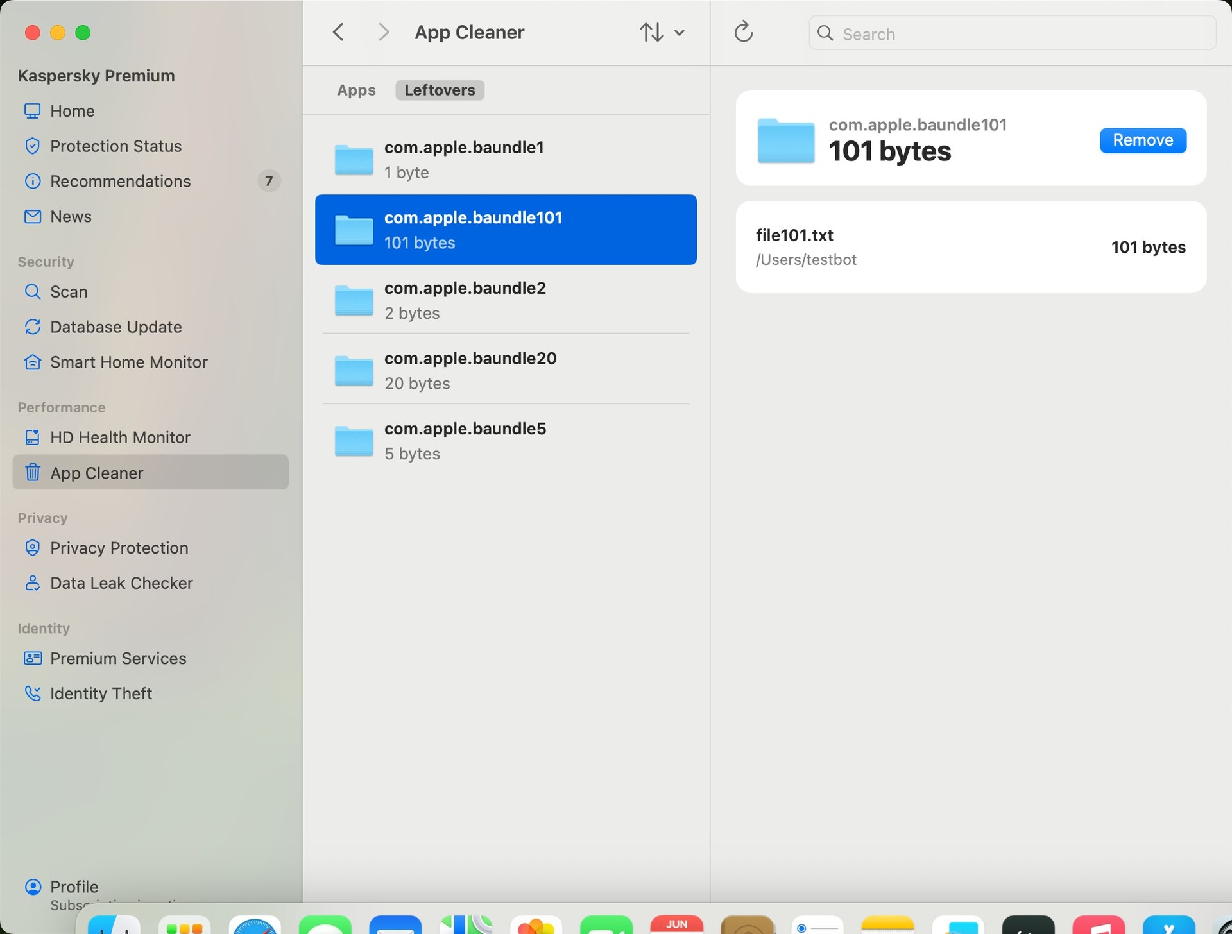Open Smart Home Monitor
The image size is (1232, 934).
click(x=150, y=362)
